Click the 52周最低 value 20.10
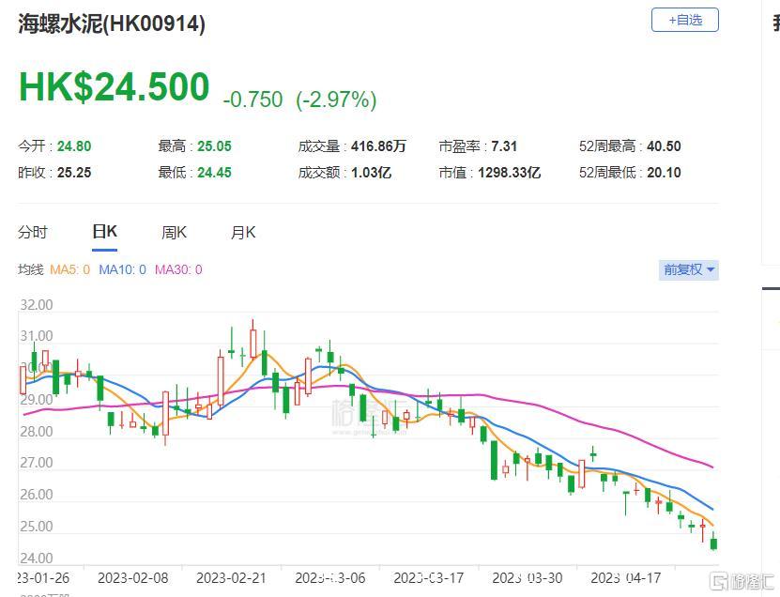Image resolution: width=780 pixels, height=597 pixels. (x=664, y=173)
